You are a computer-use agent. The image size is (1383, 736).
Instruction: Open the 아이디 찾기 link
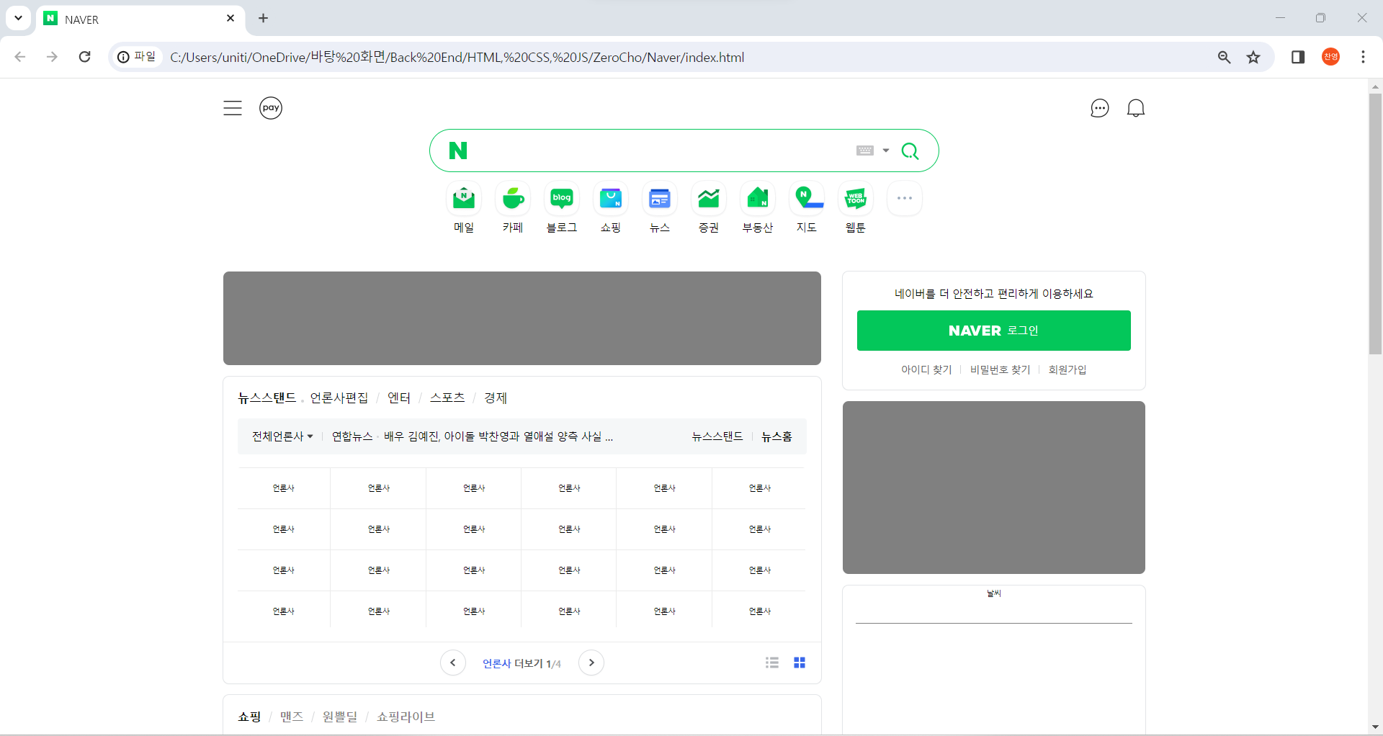point(926,369)
